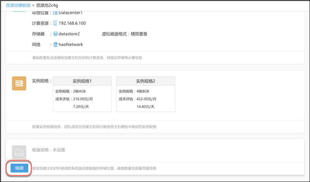Click the 磁盘规格 未设置 status text
The height and width of the screenshot is (182, 310).
coord(48,150)
